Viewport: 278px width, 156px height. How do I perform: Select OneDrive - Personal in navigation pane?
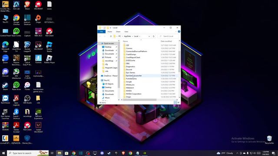coord(110,76)
